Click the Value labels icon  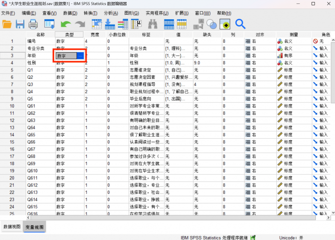tap(199, 24)
